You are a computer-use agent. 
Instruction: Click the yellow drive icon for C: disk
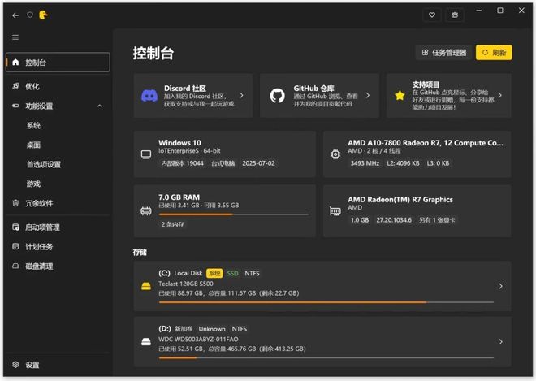pyautogui.click(x=146, y=286)
